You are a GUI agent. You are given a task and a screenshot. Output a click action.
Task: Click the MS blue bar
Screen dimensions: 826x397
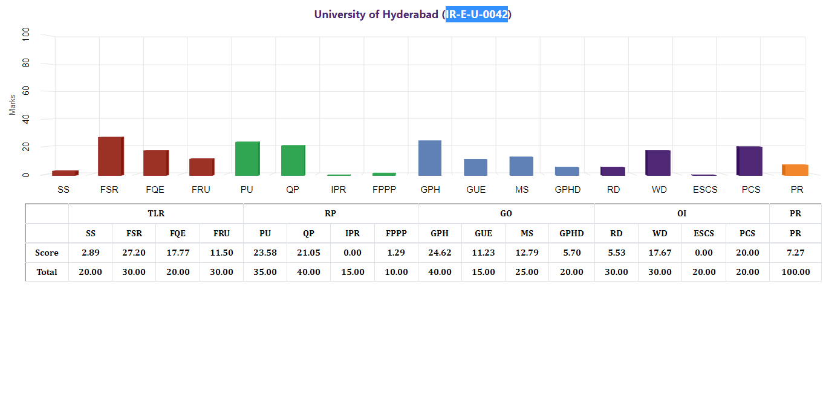coord(521,166)
